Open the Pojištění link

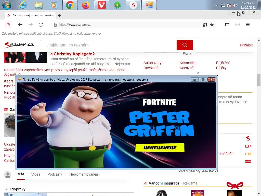point(223,63)
